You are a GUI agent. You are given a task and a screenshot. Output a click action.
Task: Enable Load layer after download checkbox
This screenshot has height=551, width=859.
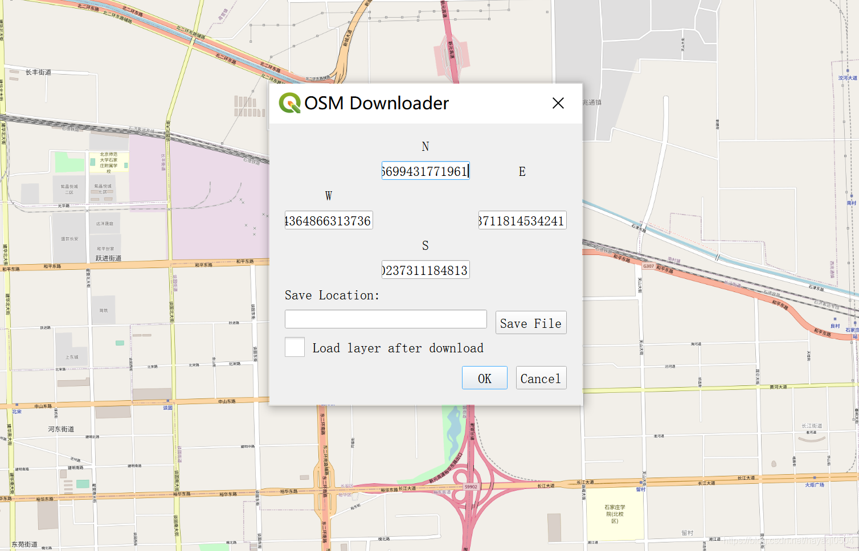coord(294,347)
